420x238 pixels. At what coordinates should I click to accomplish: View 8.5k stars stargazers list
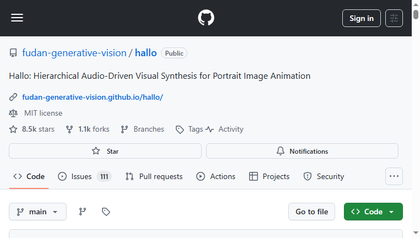(x=32, y=129)
